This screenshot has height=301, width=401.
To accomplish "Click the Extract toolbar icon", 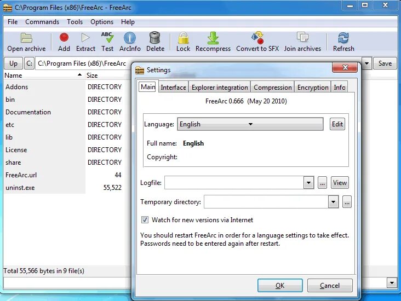I will 85,38.
